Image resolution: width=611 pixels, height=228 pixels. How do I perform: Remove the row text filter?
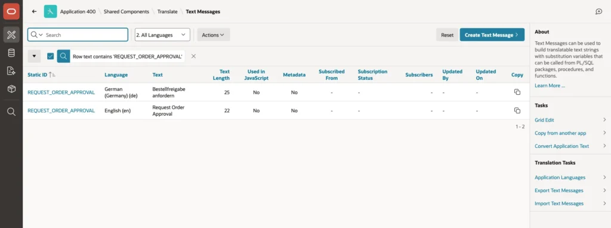193,56
